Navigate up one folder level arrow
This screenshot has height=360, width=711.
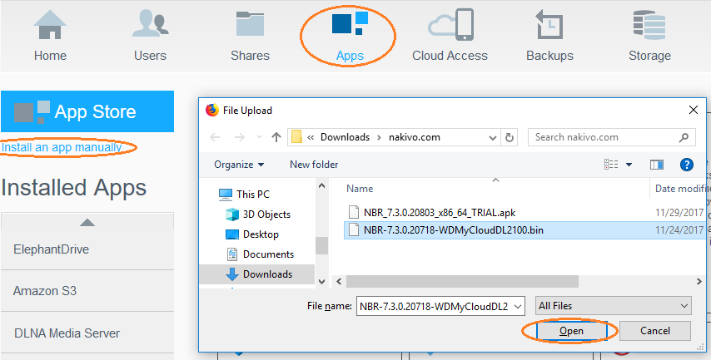tap(276, 137)
